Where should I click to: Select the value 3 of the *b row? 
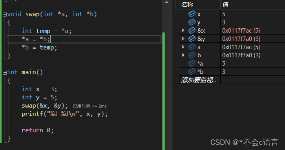tap(224, 72)
